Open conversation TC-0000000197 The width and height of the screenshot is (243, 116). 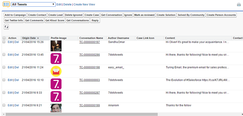[90, 42]
